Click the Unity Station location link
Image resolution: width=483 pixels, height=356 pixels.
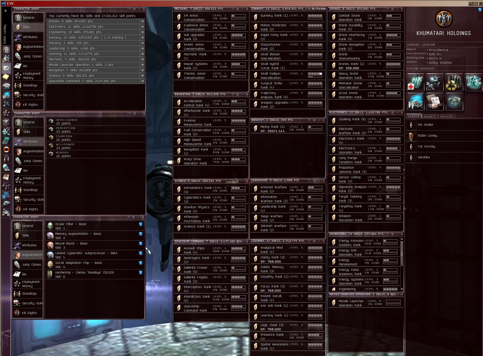click(440, 63)
